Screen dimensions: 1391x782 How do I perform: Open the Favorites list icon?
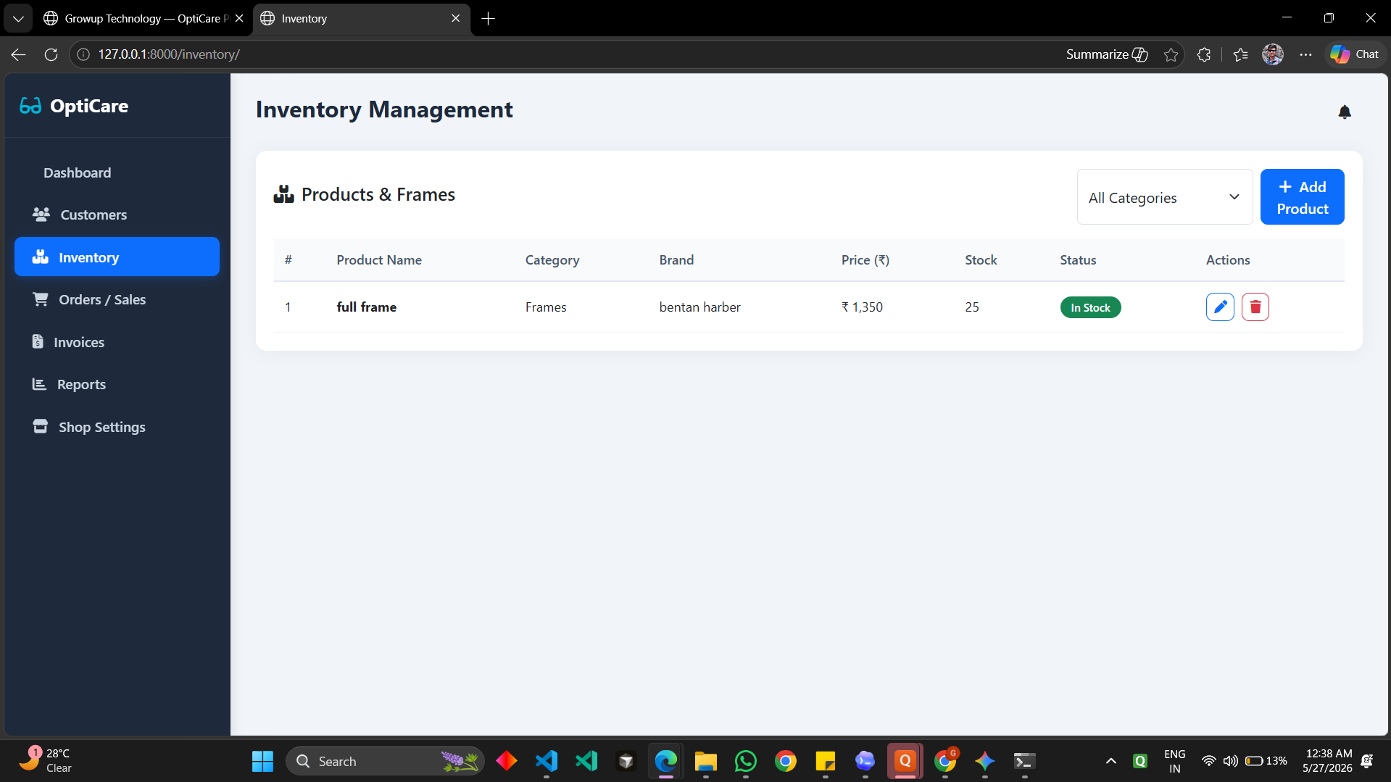pyautogui.click(x=1240, y=54)
